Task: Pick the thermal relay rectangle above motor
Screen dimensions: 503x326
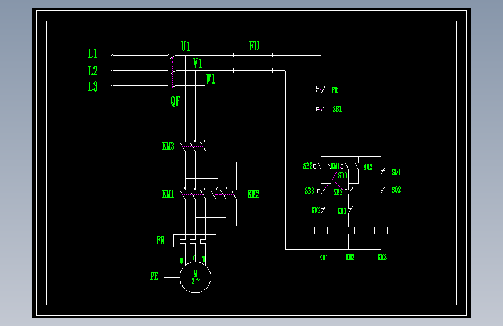Action: click(195, 241)
